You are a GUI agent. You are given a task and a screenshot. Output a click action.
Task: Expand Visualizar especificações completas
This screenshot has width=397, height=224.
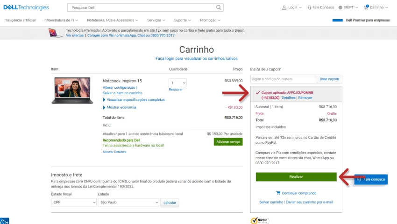[134, 100]
